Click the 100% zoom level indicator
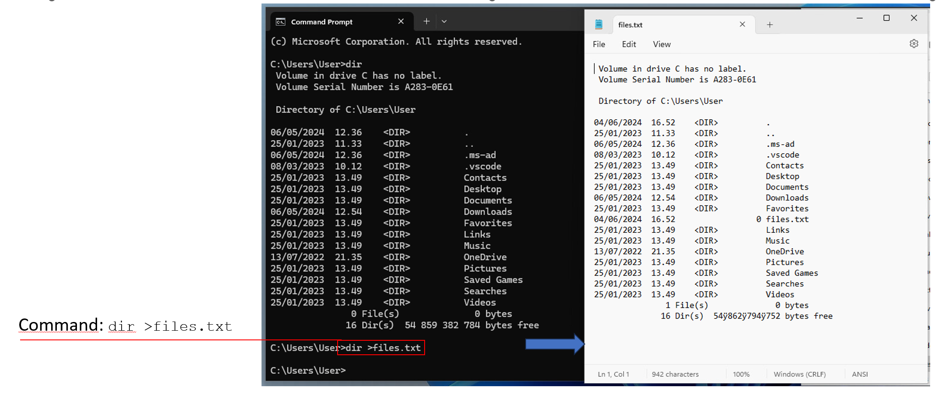This screenshot has height=398, width=945. (x=741, y=374)
